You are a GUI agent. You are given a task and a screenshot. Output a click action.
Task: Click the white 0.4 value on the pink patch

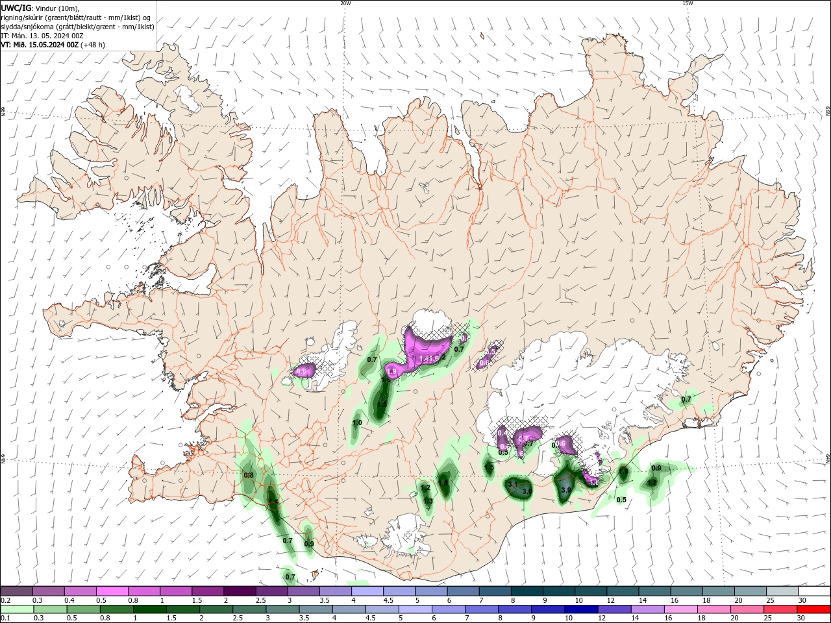click(x=502, y=433)
